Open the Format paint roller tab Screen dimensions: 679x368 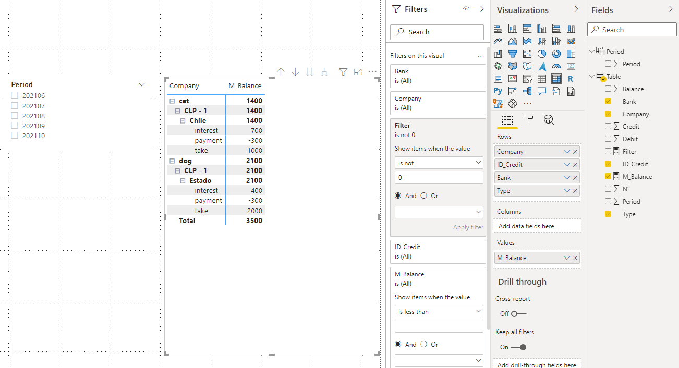tap(528, 120)
